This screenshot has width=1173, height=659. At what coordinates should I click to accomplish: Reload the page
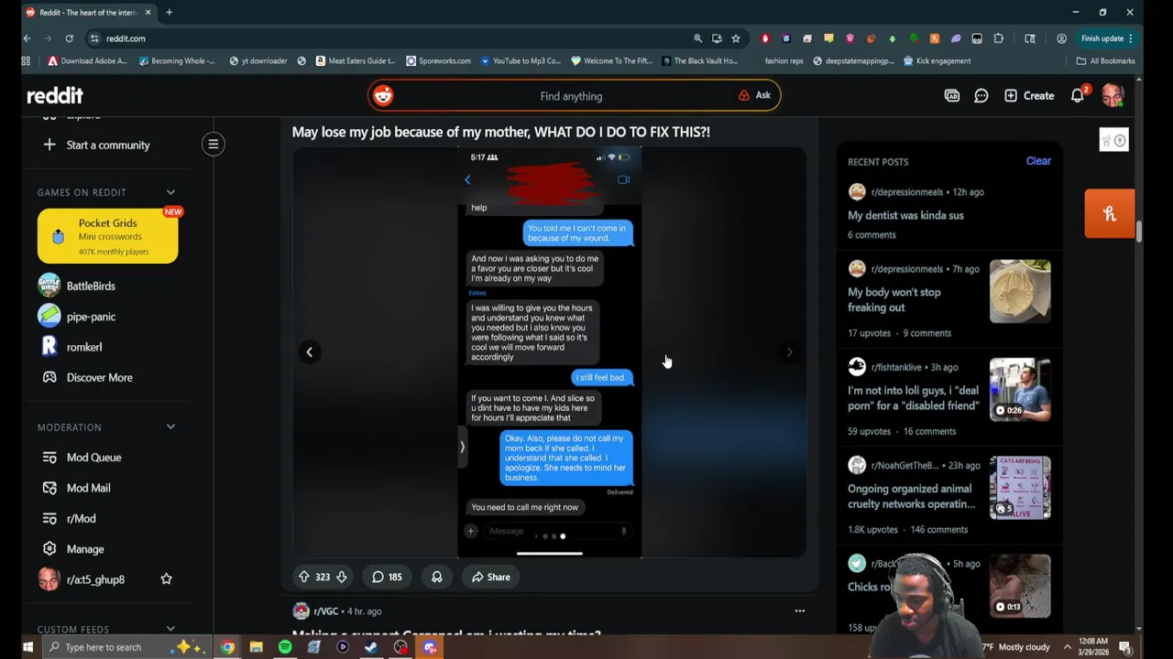pyautogui.click(x=69, y=38)
